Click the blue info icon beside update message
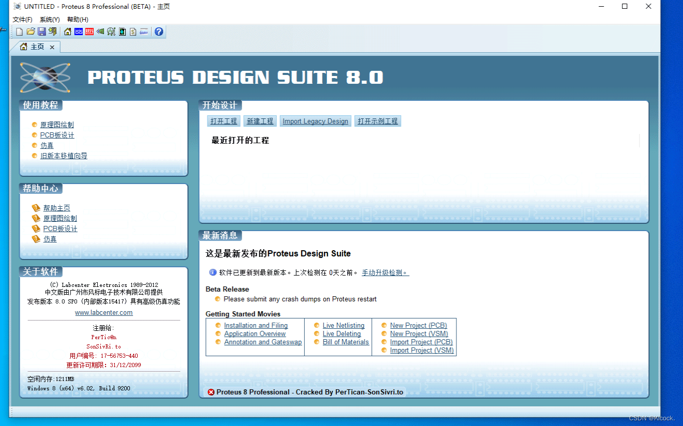Viewport: 683px width, 426px height. (213, 272)
